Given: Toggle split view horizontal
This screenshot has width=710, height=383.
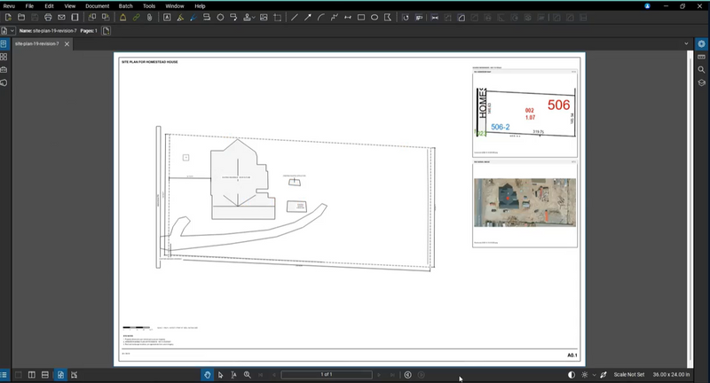Looking at the screenshot, I should point(45,375).
